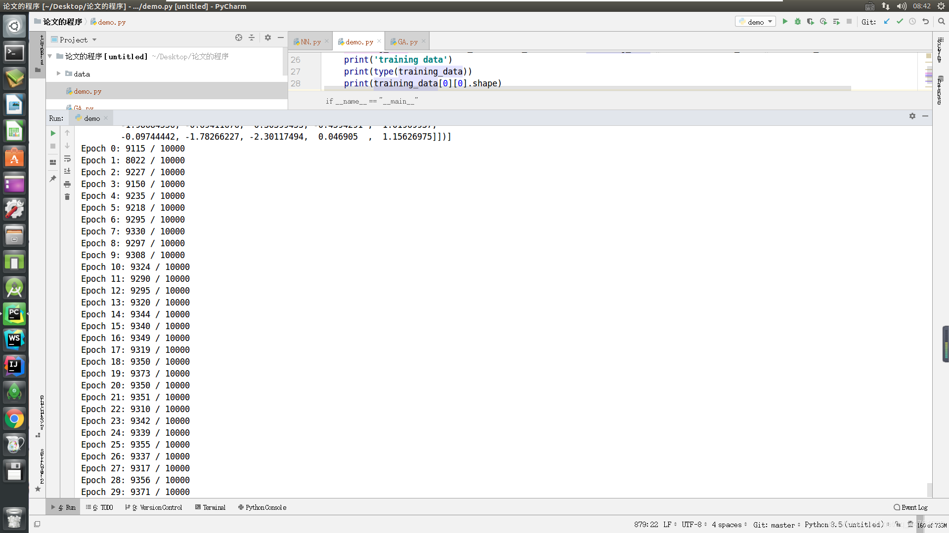Hide the Project panel
Viewport: 949px width, 533px height.
click(281, 38)
